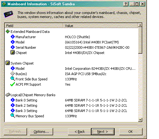Click the (6610S164) Intel i440BX PCIset(TM) value
This screenshot has height=139, width=159.
coord(92,42)
